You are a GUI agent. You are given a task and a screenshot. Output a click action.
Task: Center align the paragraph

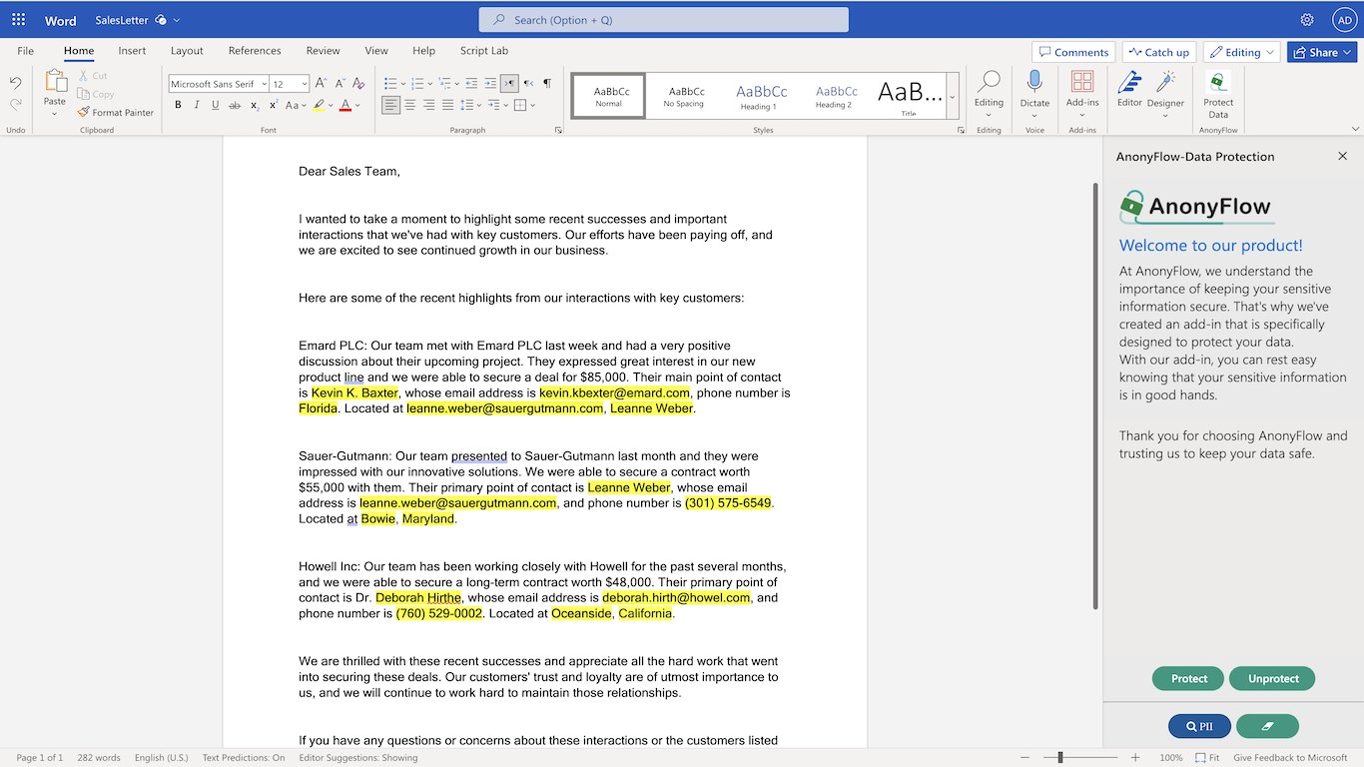(x=410, y=105)
